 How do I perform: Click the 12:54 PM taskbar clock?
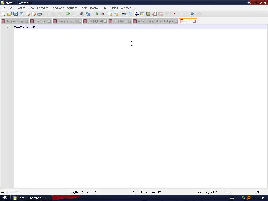[x=258, y=198]
